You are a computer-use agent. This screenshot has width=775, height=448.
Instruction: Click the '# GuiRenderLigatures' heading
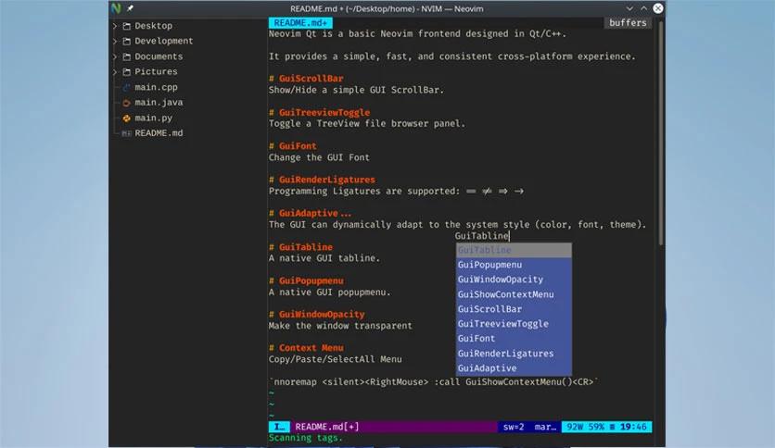click(323, 180)
